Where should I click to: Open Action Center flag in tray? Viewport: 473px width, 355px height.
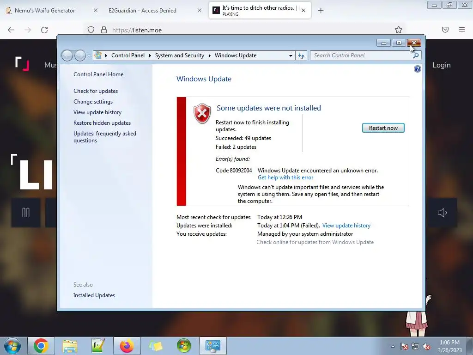404,346
